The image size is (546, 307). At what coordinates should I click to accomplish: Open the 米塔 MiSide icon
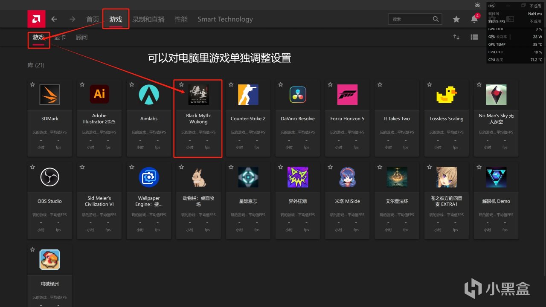click(x=347, y=177)
